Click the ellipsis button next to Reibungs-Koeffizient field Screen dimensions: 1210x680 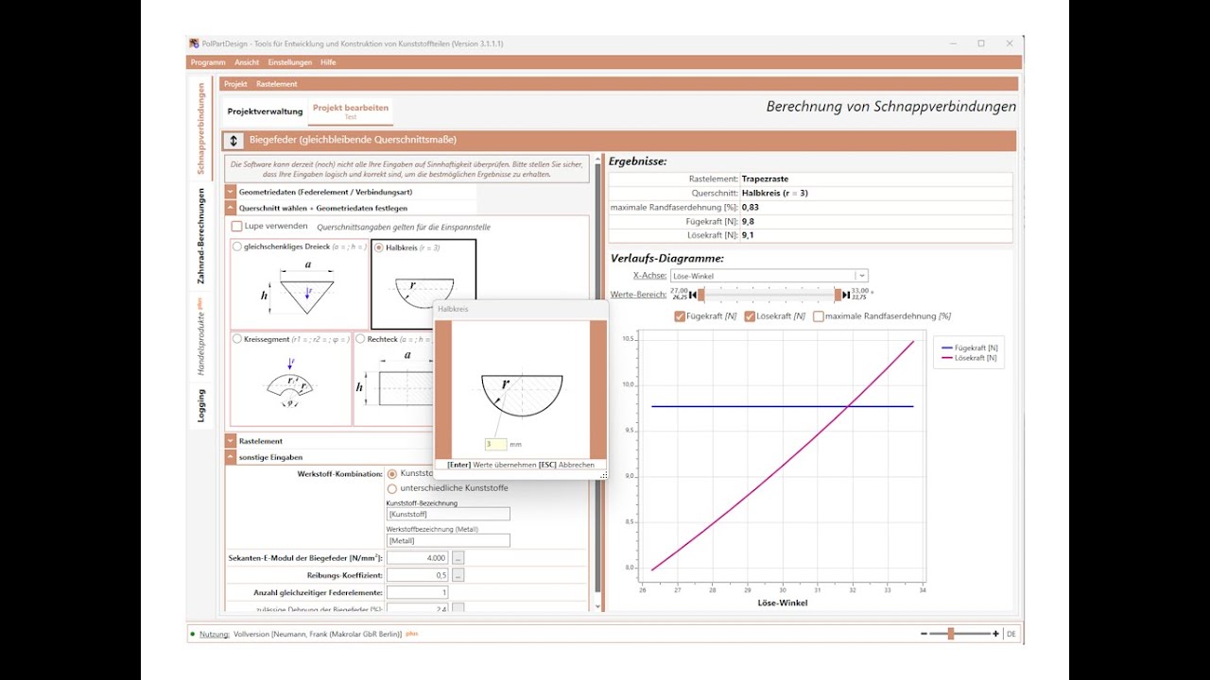[x=458, y=574]
